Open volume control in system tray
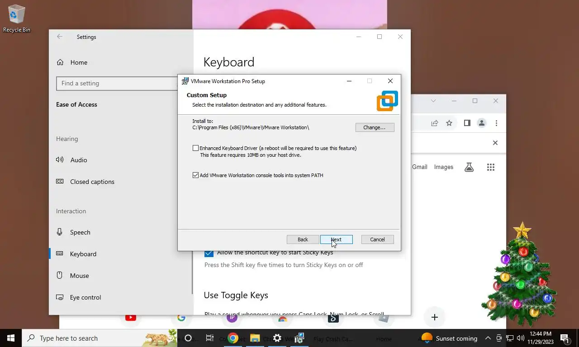Viewport: 579px width, 347px height. point(521,338)
